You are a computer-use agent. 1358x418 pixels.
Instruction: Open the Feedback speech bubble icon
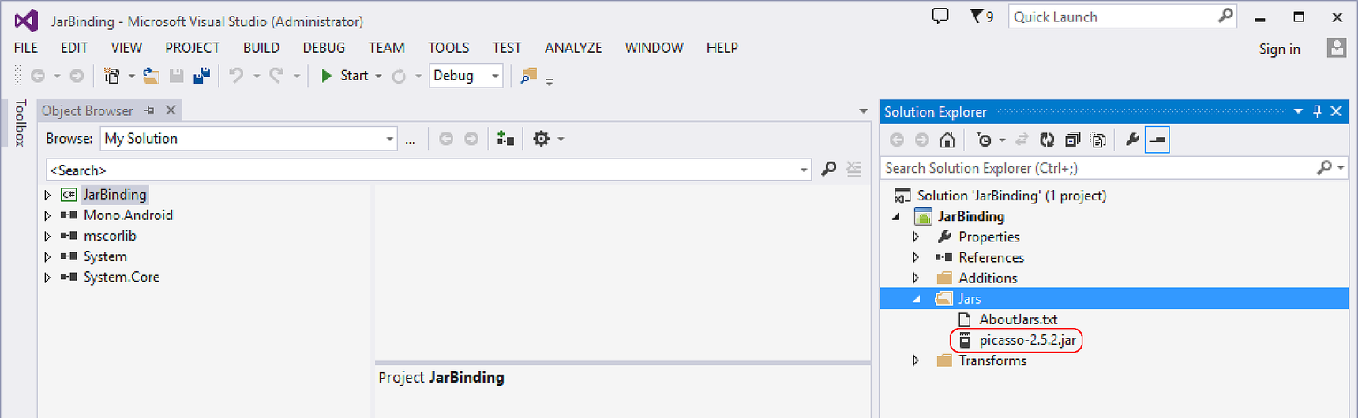click(x=940, y=16)
